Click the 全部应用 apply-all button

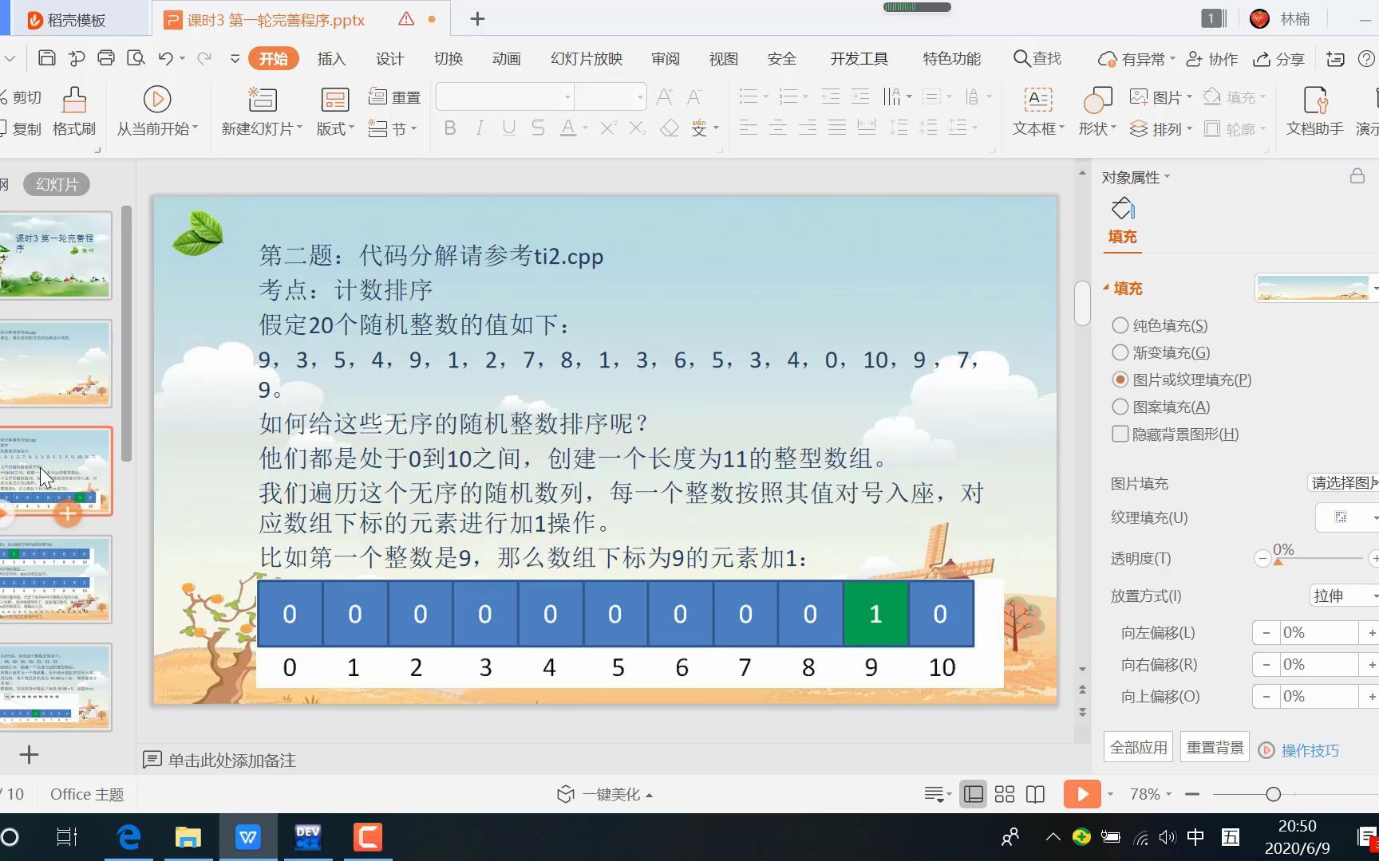point(1137,747)
